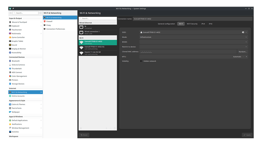Add a new connection with plus icon
262x148 pixels.
coord(106,128)
